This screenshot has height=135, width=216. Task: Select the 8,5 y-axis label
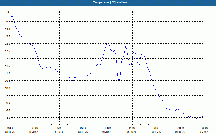tap(8, 110)
